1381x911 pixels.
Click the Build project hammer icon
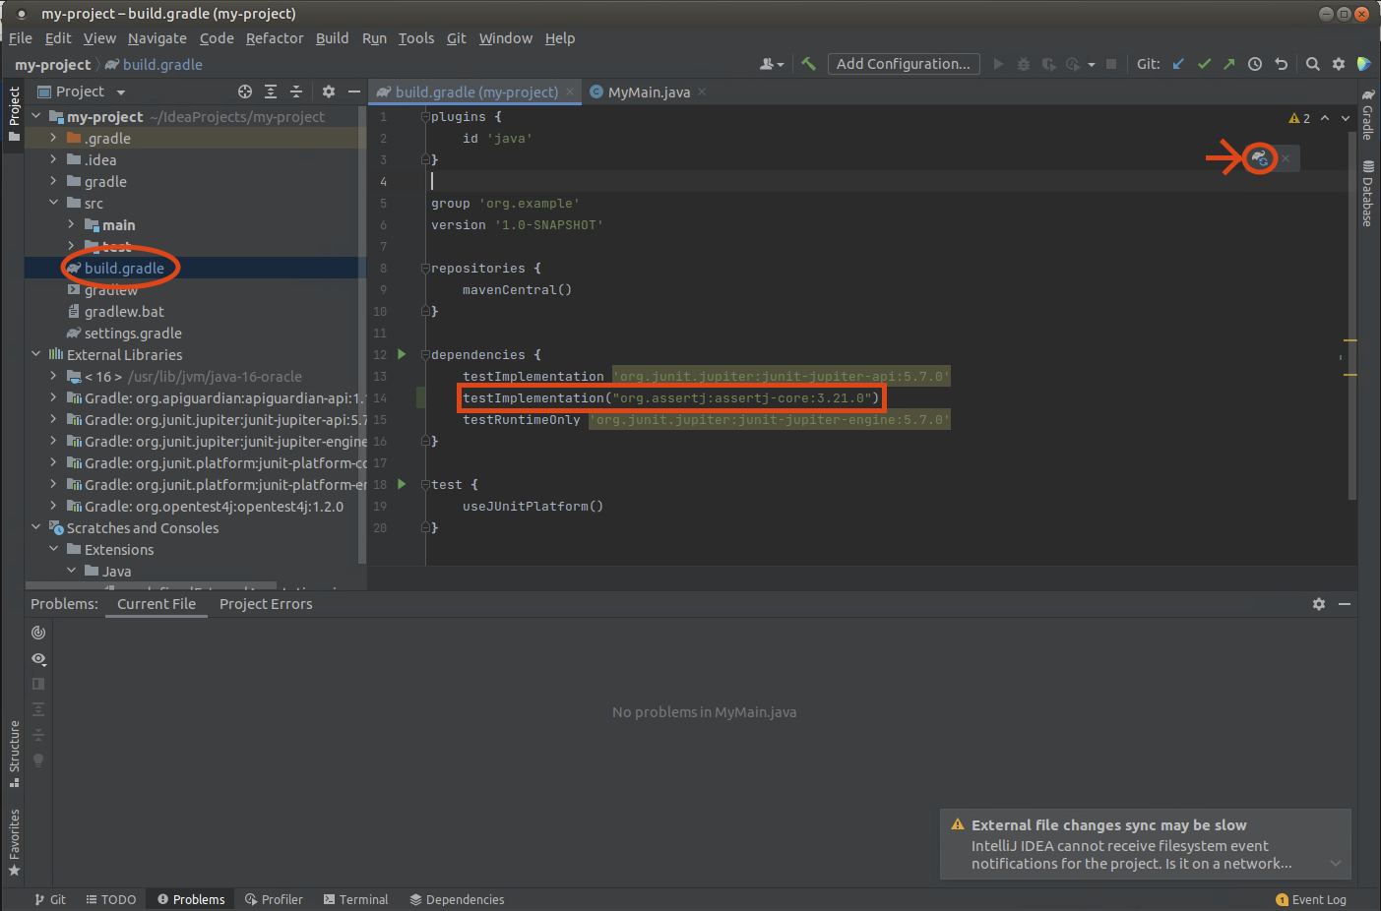[808, 64]
